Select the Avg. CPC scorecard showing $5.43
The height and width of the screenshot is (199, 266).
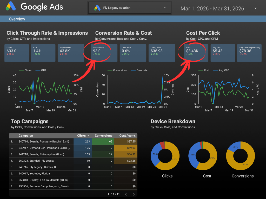coord(223,53)
